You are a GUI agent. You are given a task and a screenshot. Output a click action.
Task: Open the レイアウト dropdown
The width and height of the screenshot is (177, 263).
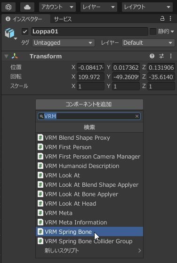[x=147, y=7]
